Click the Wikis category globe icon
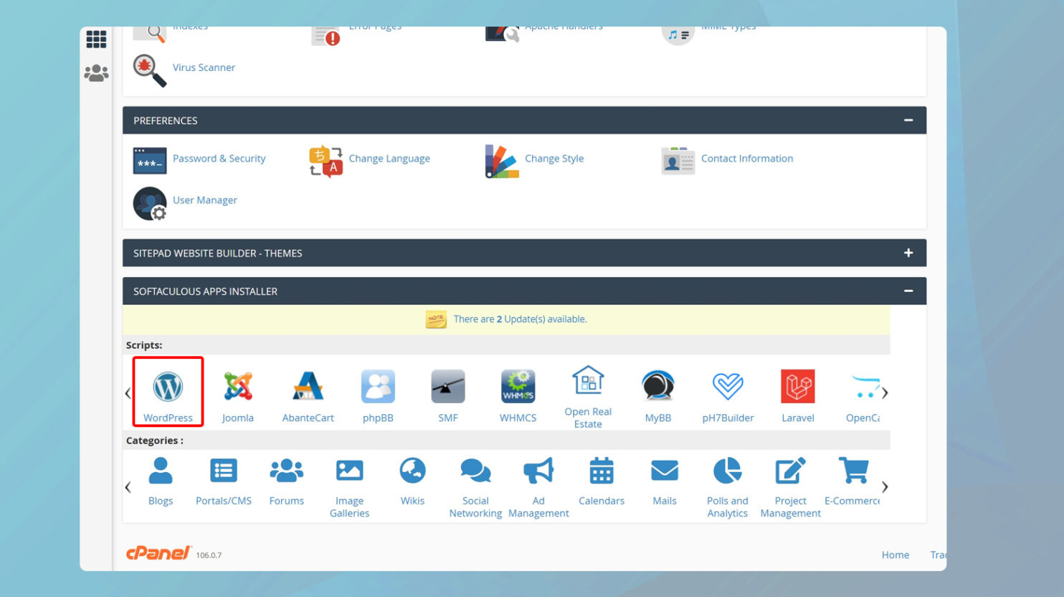The width and height of the screenshot is (1064, 597). point(412,471)
